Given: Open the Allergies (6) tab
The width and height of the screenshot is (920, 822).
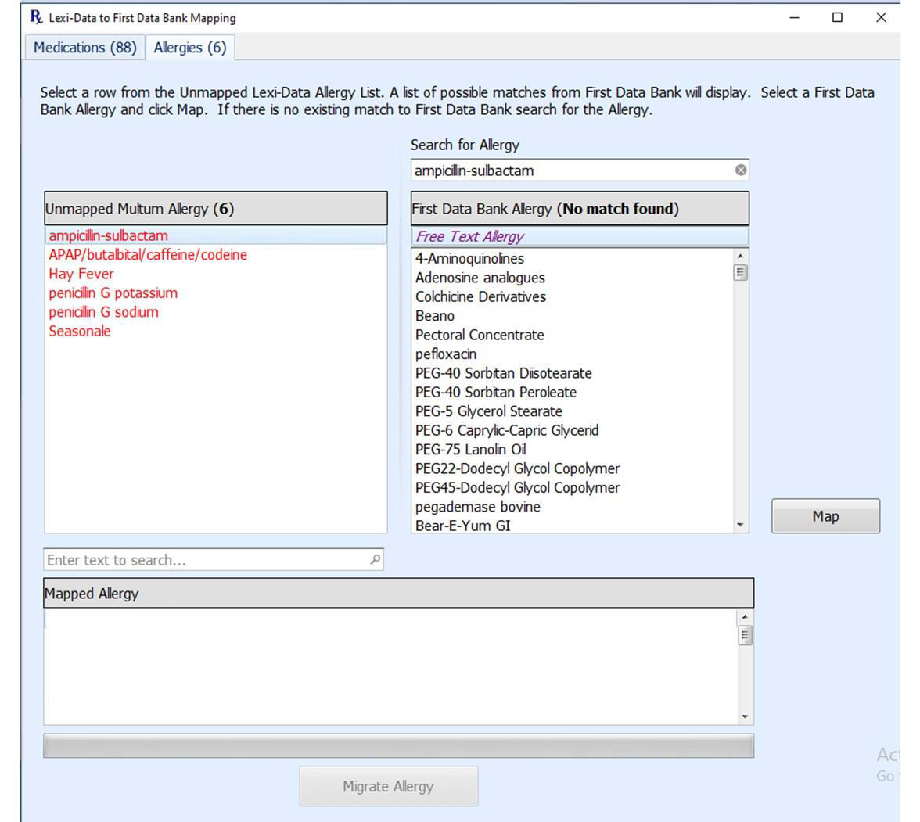Looking at the screenshot, I should (x=190, y=48).
